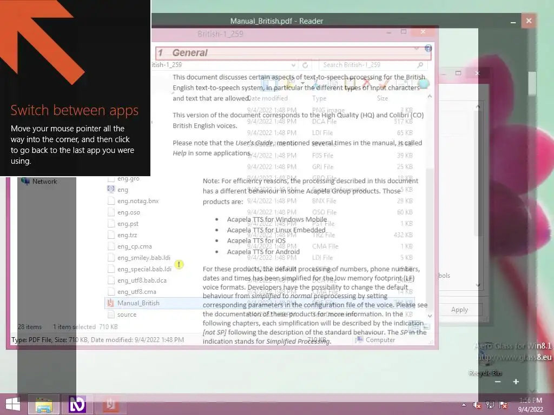Click the Computer icon in status area

[x=359, y=339]
